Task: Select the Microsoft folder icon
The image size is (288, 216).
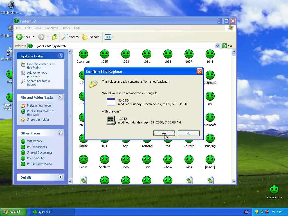Action: (210, 118)
